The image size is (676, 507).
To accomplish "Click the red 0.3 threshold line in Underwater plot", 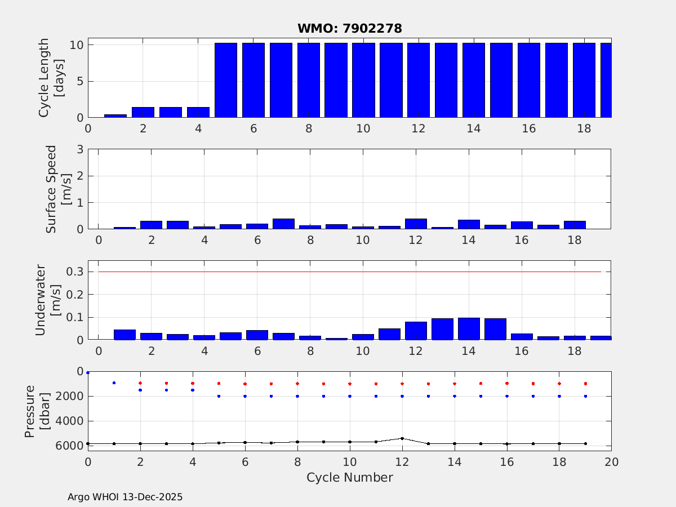I will click(349, 272).
